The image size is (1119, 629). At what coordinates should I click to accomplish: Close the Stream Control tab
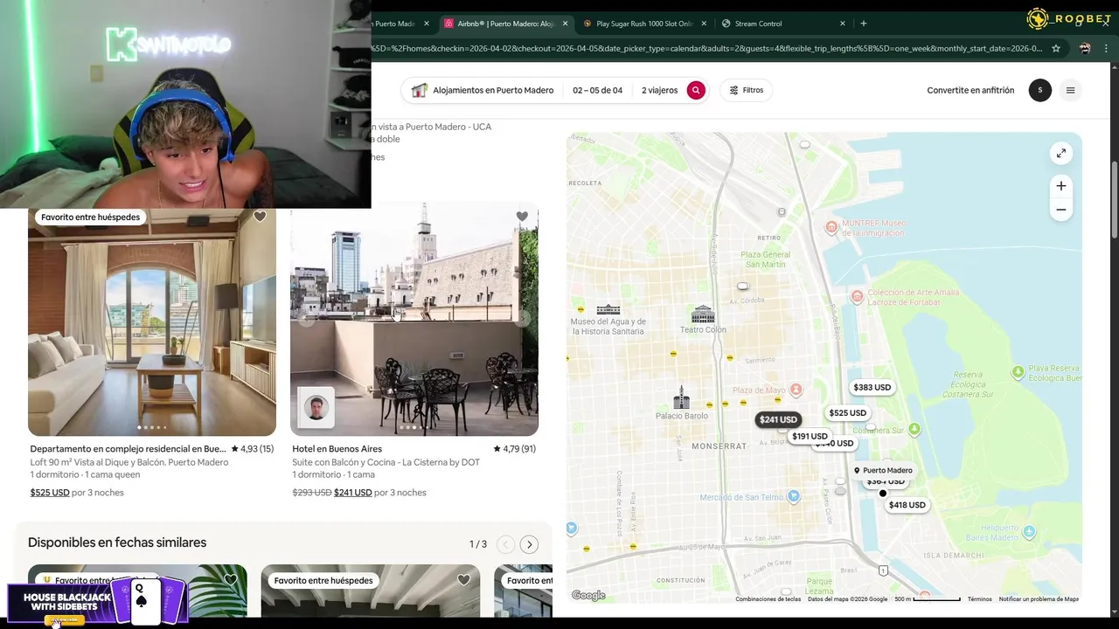843,24
